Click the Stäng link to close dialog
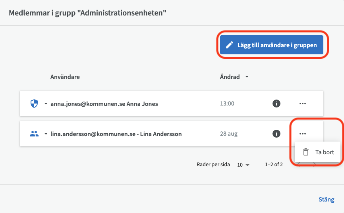344x213 pixels. point(326,200)
